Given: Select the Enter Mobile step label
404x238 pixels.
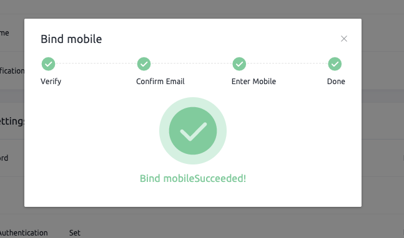Looking at the screenshot, I should pos(254,82).
